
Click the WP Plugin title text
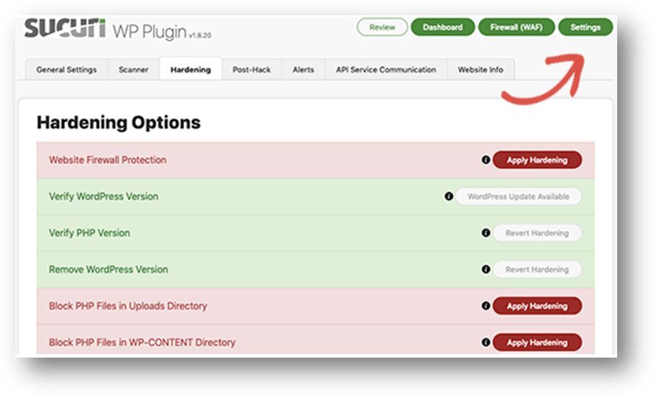click(150, 32)
